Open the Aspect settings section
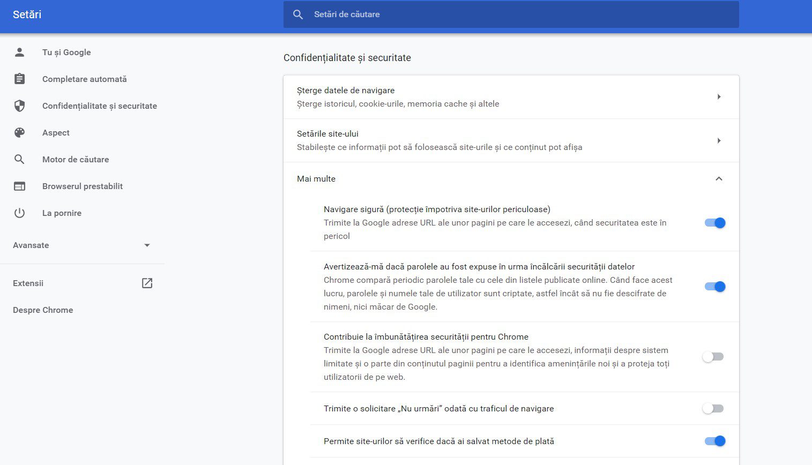 pos(56,132)
